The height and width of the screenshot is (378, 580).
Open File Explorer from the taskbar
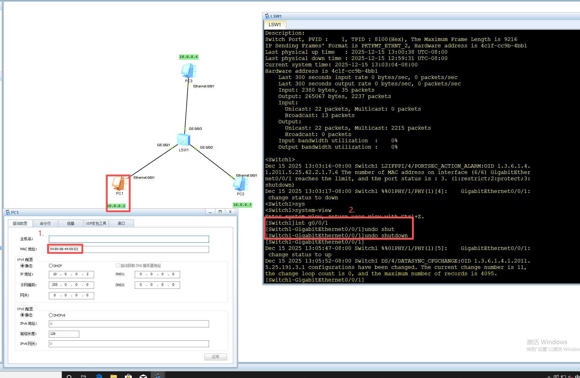pyautogui.click(x=113, y=376)
